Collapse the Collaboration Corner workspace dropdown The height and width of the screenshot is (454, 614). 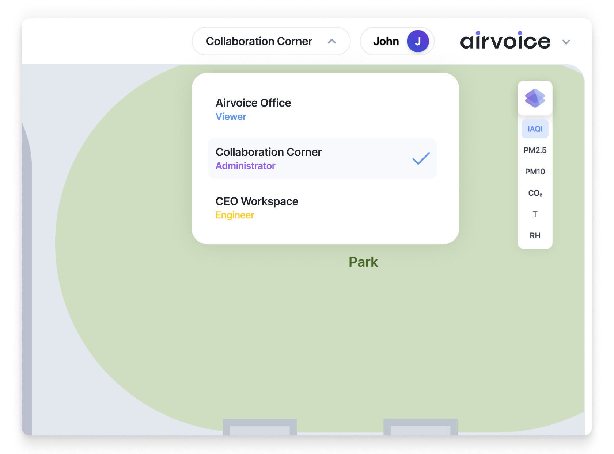click(x=271, y=41)
